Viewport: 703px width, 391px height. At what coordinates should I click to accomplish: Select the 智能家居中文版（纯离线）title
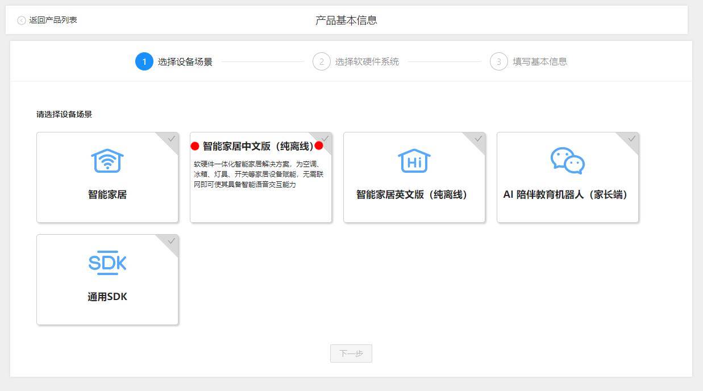tap(258, 146)
